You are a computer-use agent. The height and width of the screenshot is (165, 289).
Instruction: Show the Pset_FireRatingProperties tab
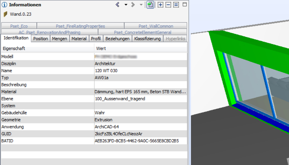coord(80,26)
